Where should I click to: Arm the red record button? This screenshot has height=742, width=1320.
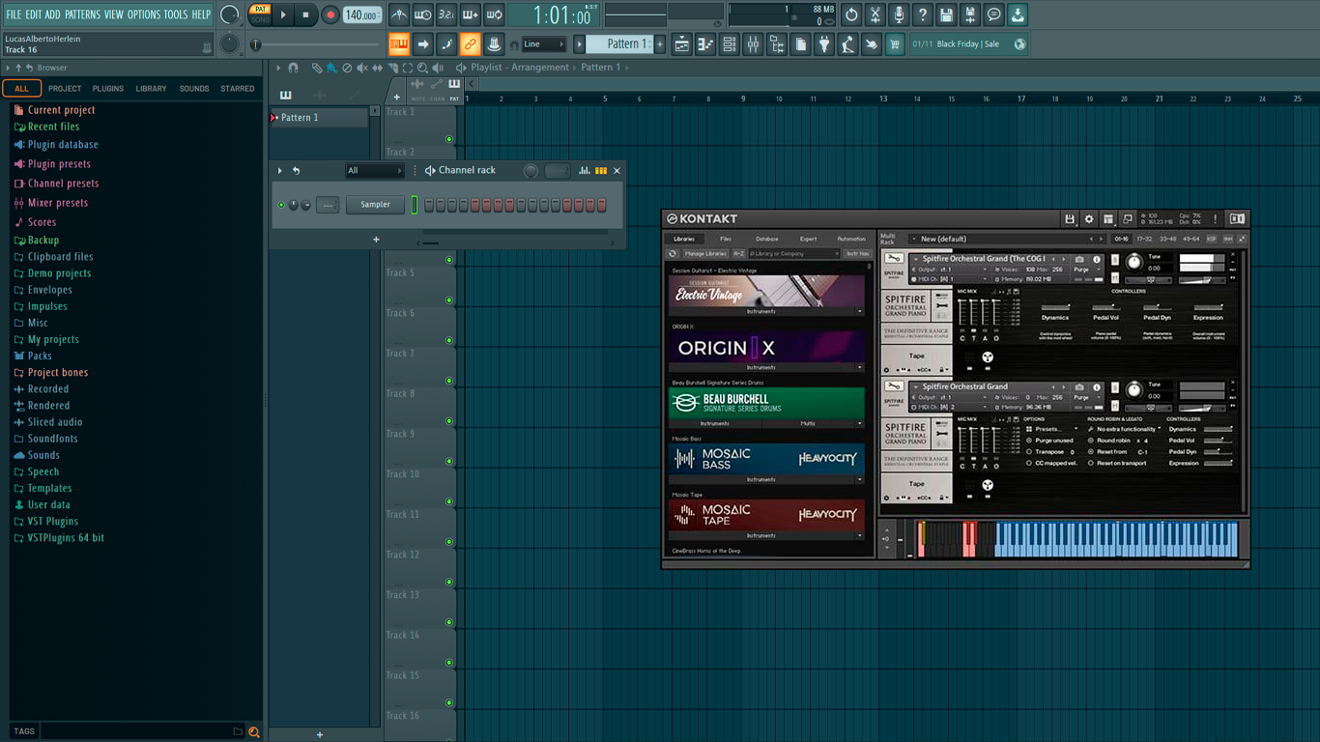[330, 14]
